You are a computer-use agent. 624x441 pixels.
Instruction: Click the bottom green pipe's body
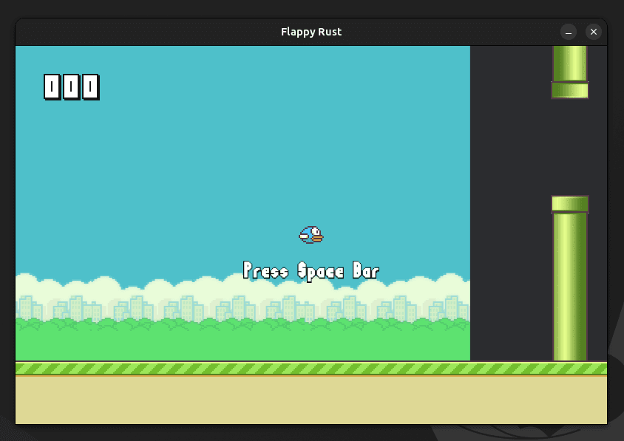point(570,288)
